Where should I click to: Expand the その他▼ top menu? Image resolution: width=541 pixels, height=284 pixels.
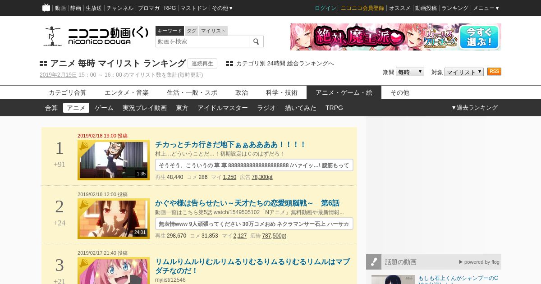pos(223,8)
